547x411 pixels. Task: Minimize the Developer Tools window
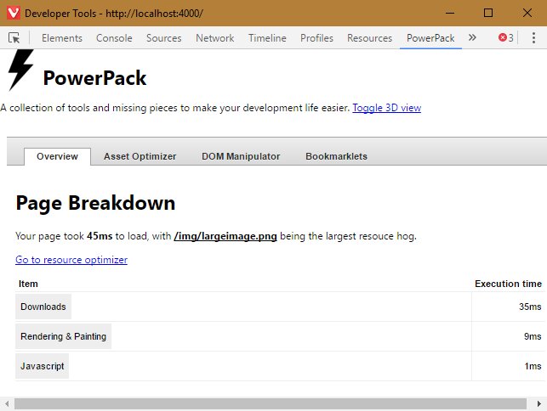click(450, 14)
